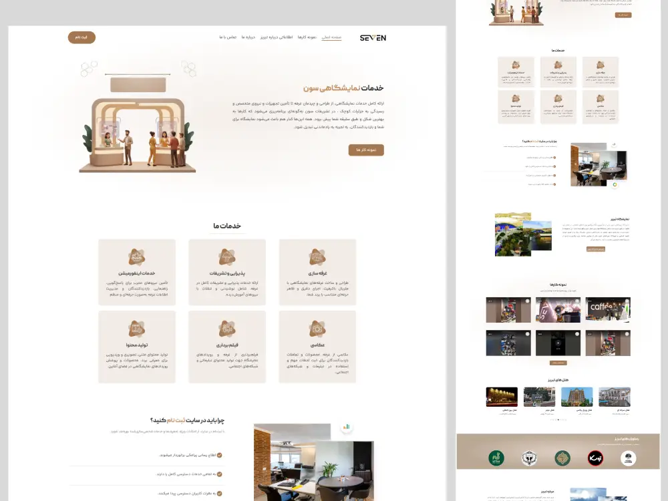The height and width of the screenshot is (501, 668).
Task: Click the carousel pagination dots under the hotels
Action: coord(558,420)
